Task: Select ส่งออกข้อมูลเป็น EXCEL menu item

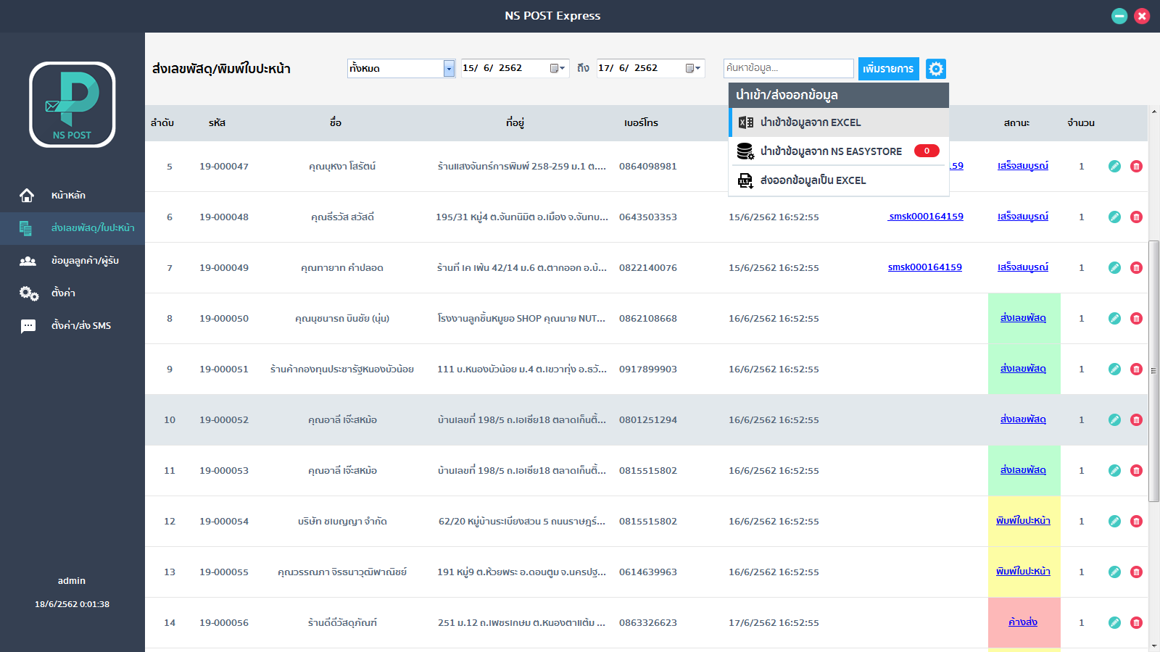Action: [839, 180]
